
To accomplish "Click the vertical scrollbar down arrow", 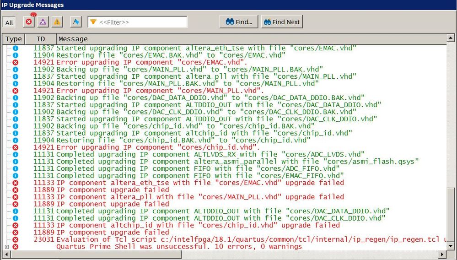I will [x=450, y=246].
